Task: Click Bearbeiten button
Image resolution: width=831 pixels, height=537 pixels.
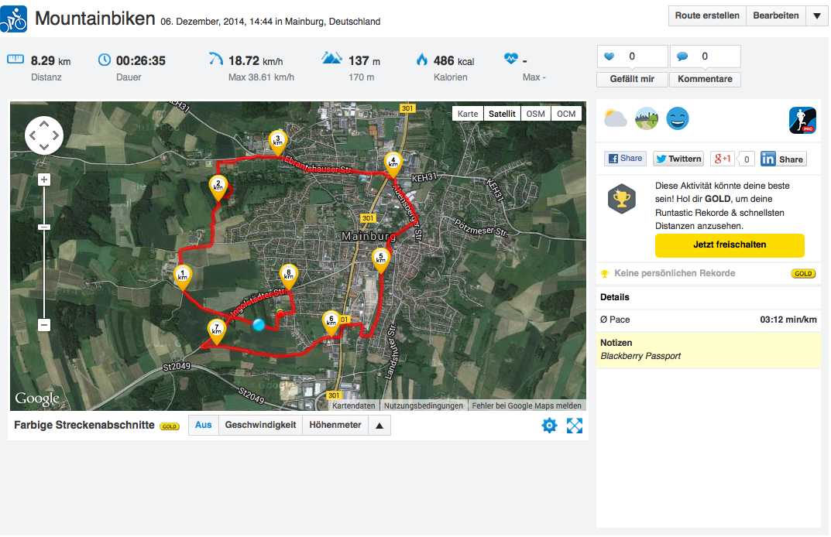Action: click(776, 16)
